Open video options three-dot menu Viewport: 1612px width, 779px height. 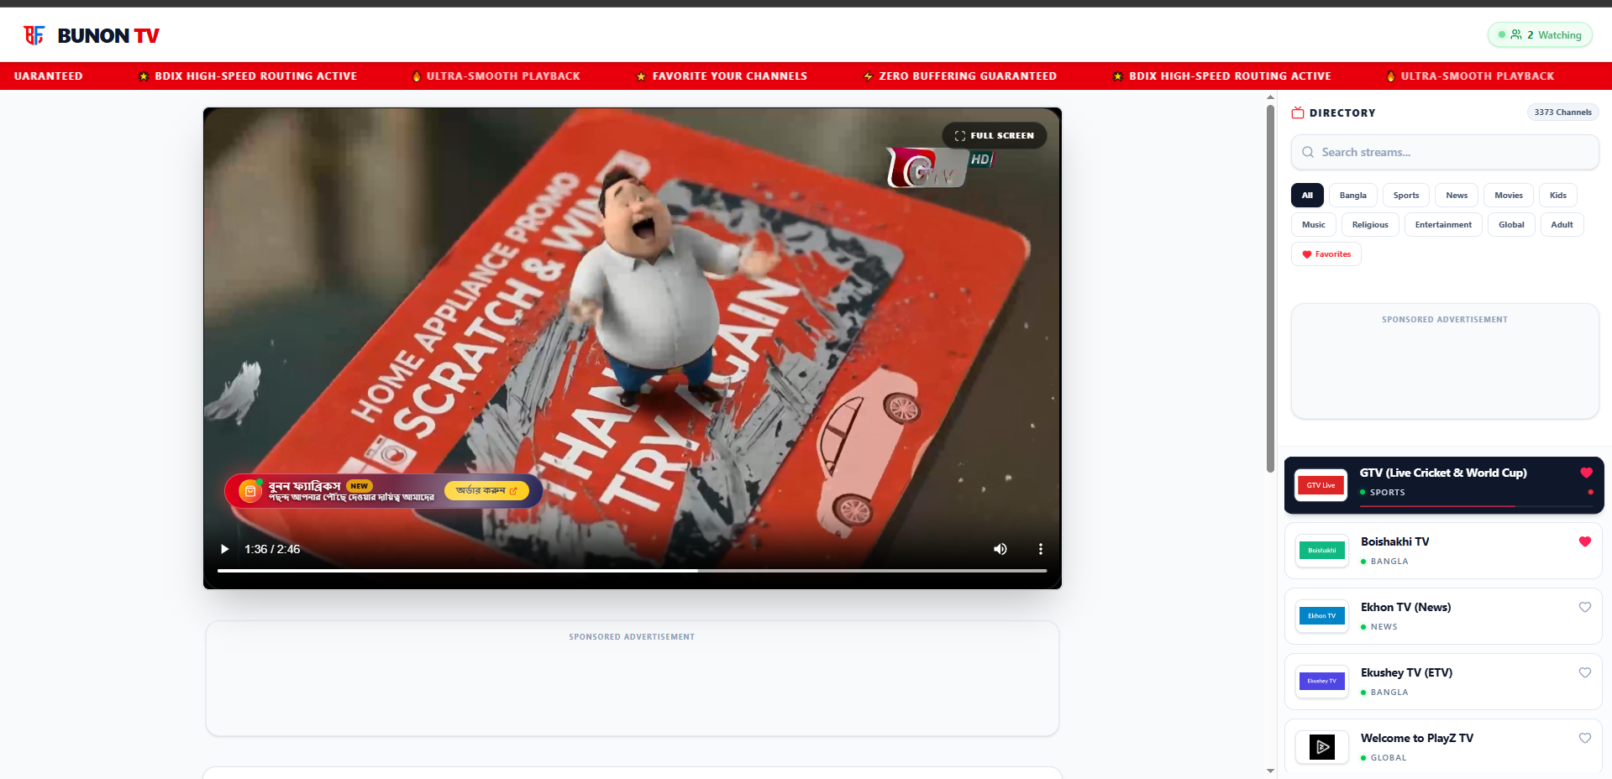(1041, 549)
